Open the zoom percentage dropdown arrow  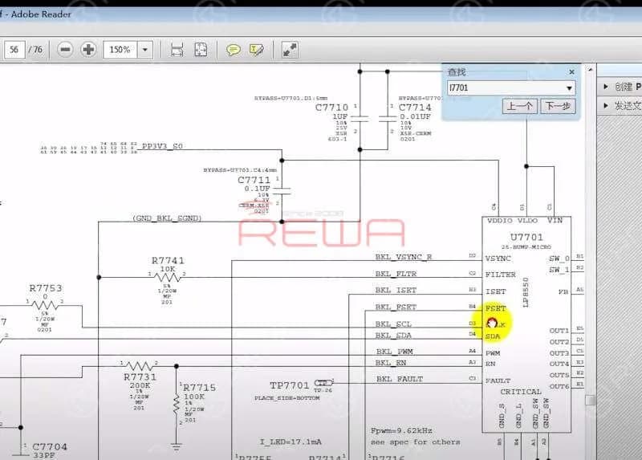pyautogui.click(x=145, y=50)
